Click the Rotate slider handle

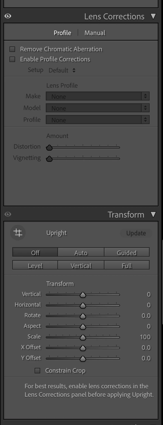point(83,316)
